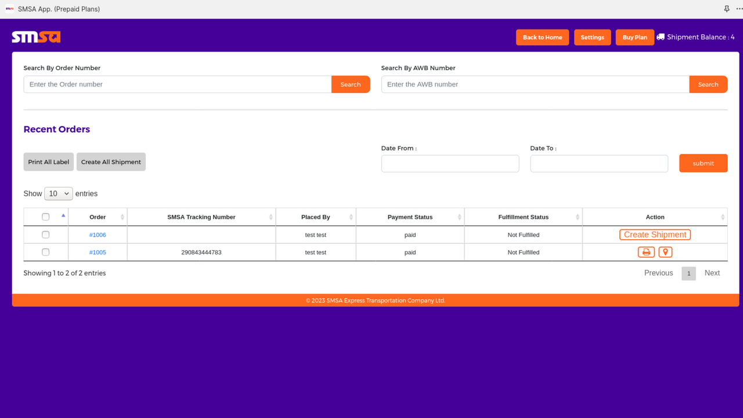Click the SMSA app favicon in title bar
The width and height of the screenshot is (743, 418).
click(9, 9)
